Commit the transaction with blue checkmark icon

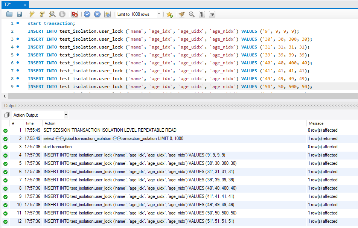click(87, 14)
